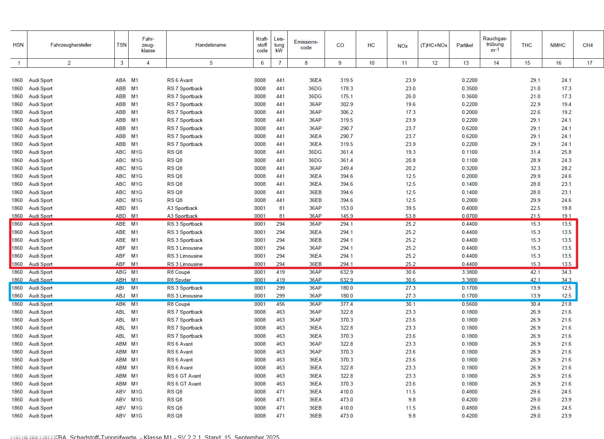Viewport: 604px width, 439px height.
Task: Select the NOx value 20.2
Action: (x=410, y=168)
